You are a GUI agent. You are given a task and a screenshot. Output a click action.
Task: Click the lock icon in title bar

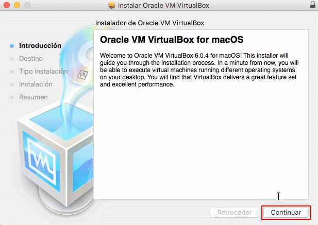click(312, 5)
